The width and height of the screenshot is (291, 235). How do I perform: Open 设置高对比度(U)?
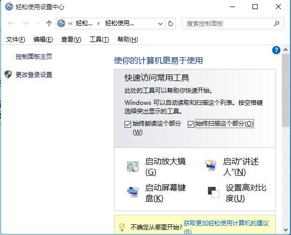(x=246, y=193)
